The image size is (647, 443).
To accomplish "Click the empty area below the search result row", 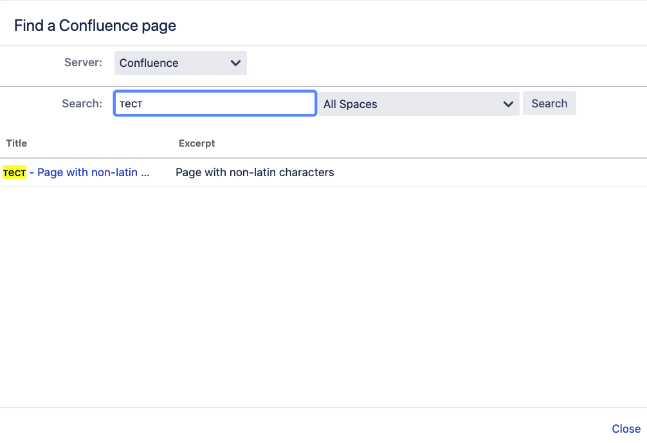I will pyautogui.click(x=322, y=289).
